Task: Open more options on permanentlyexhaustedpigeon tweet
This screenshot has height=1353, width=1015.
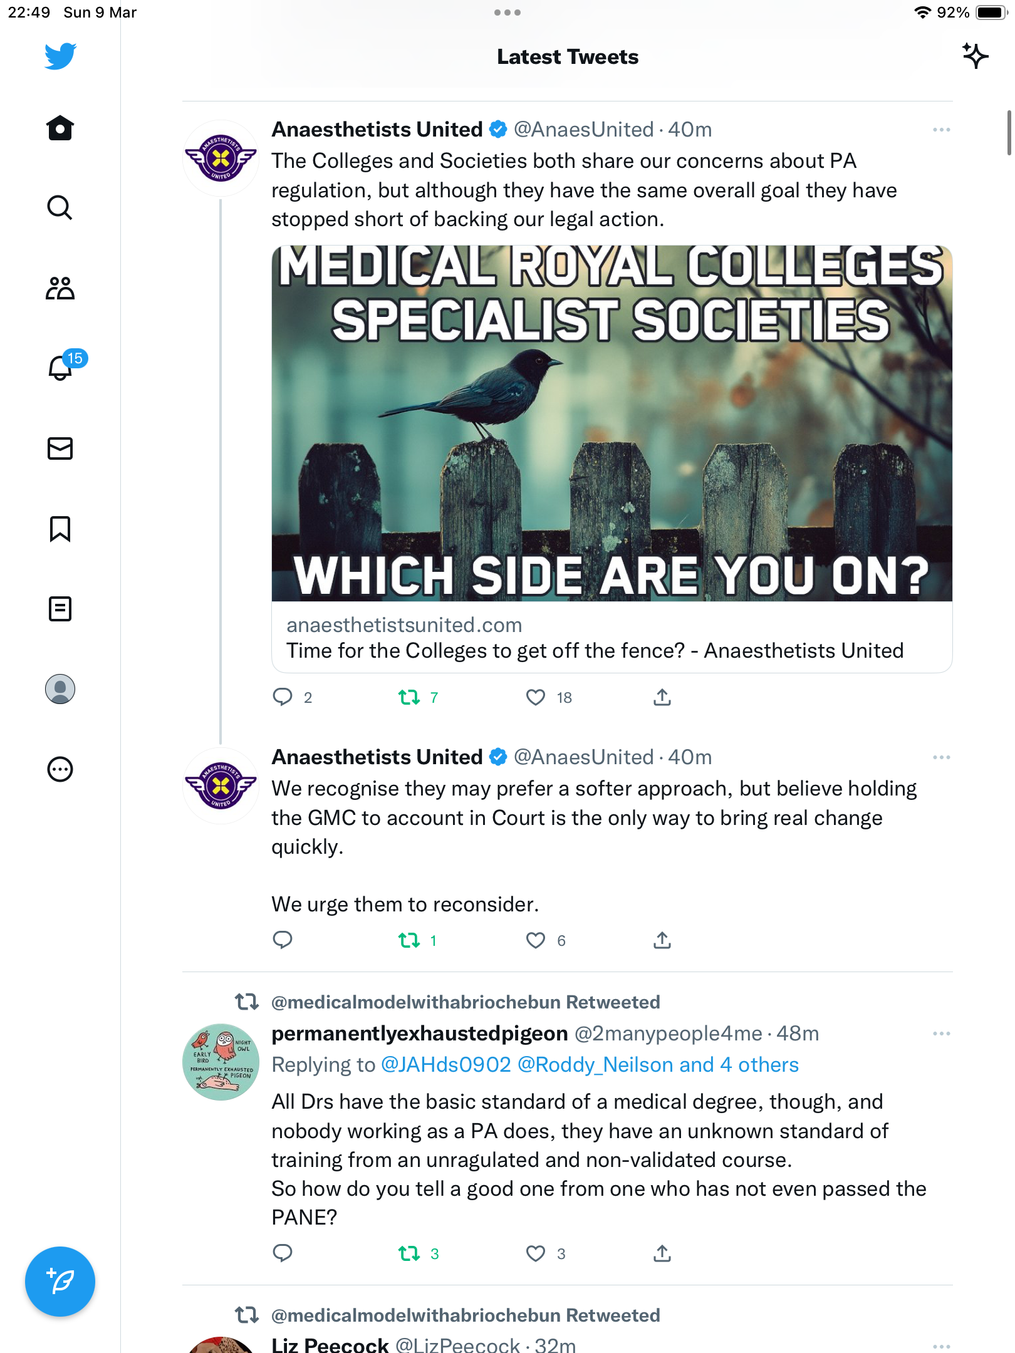Action: [x=941, y=1034]
